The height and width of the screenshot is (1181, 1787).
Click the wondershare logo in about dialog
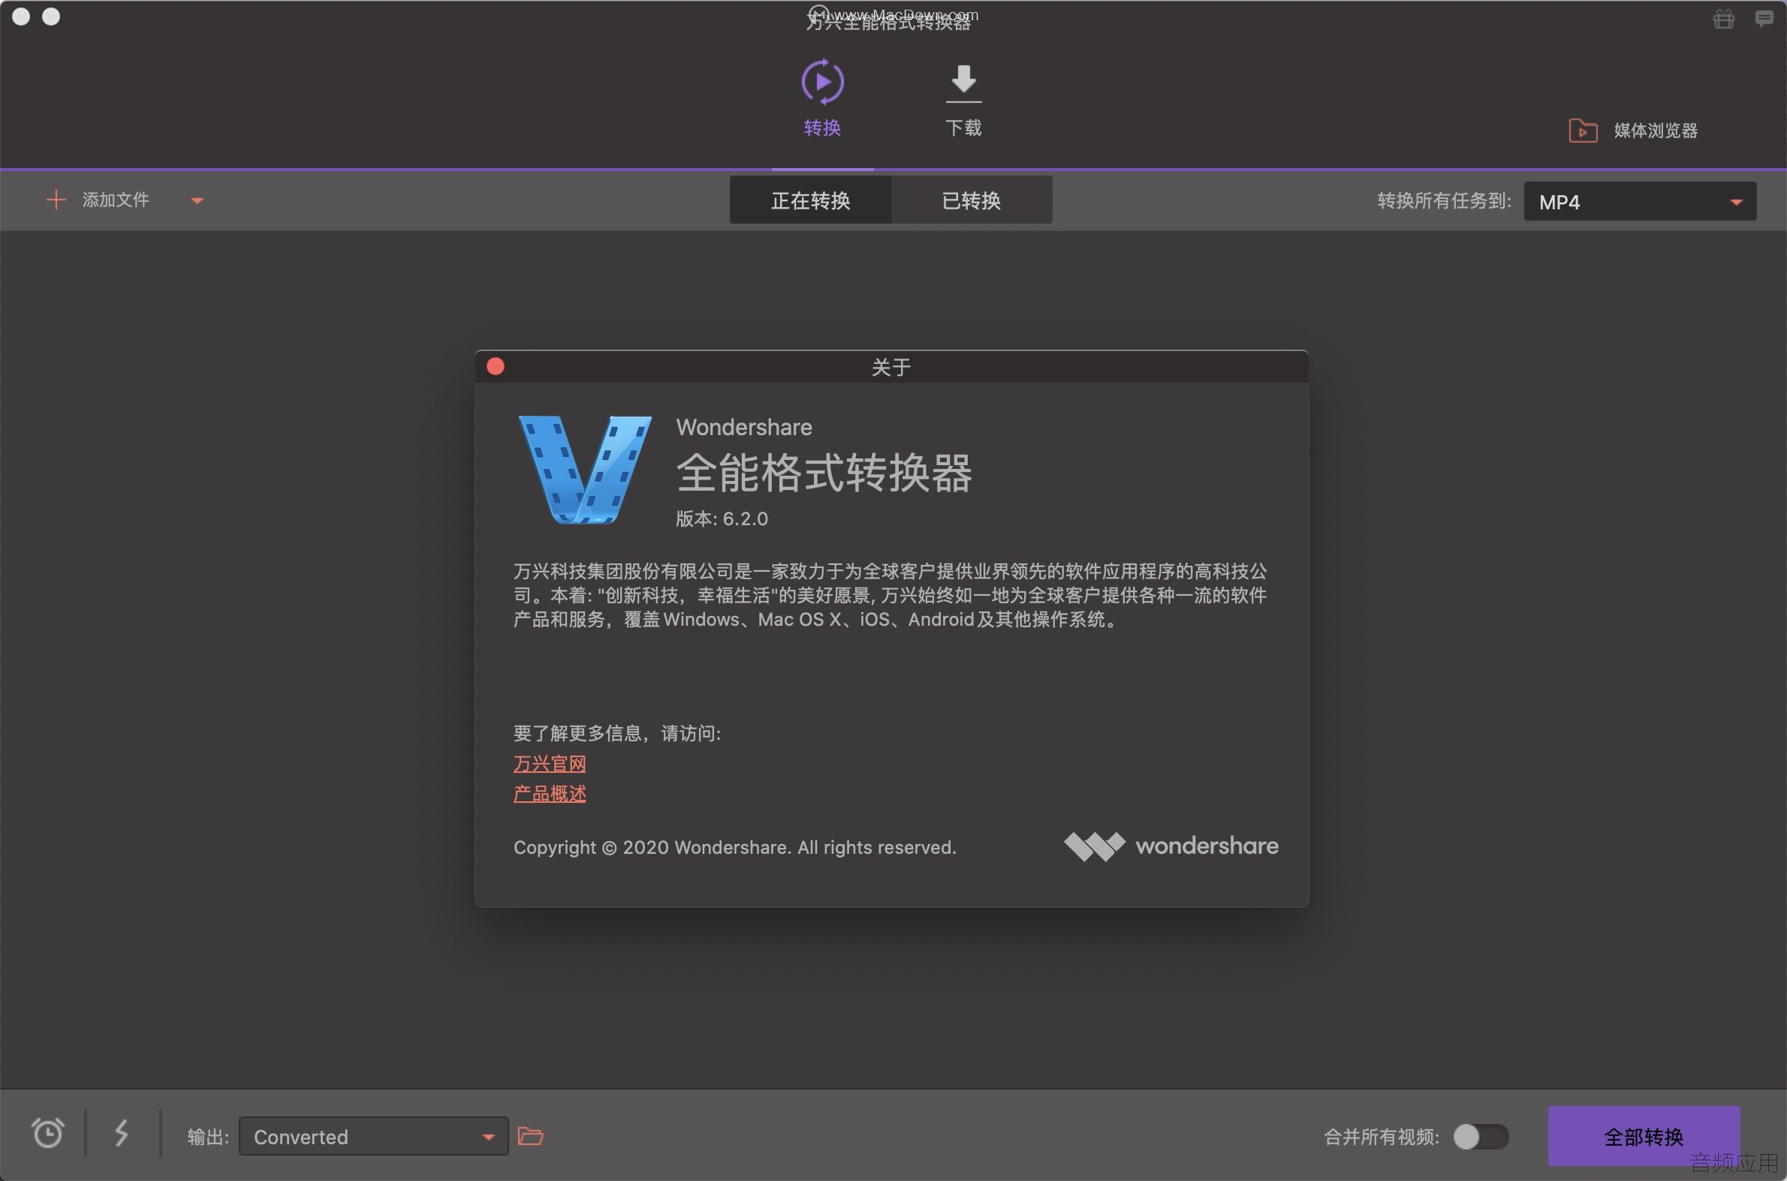click(x=1171, y=846)
